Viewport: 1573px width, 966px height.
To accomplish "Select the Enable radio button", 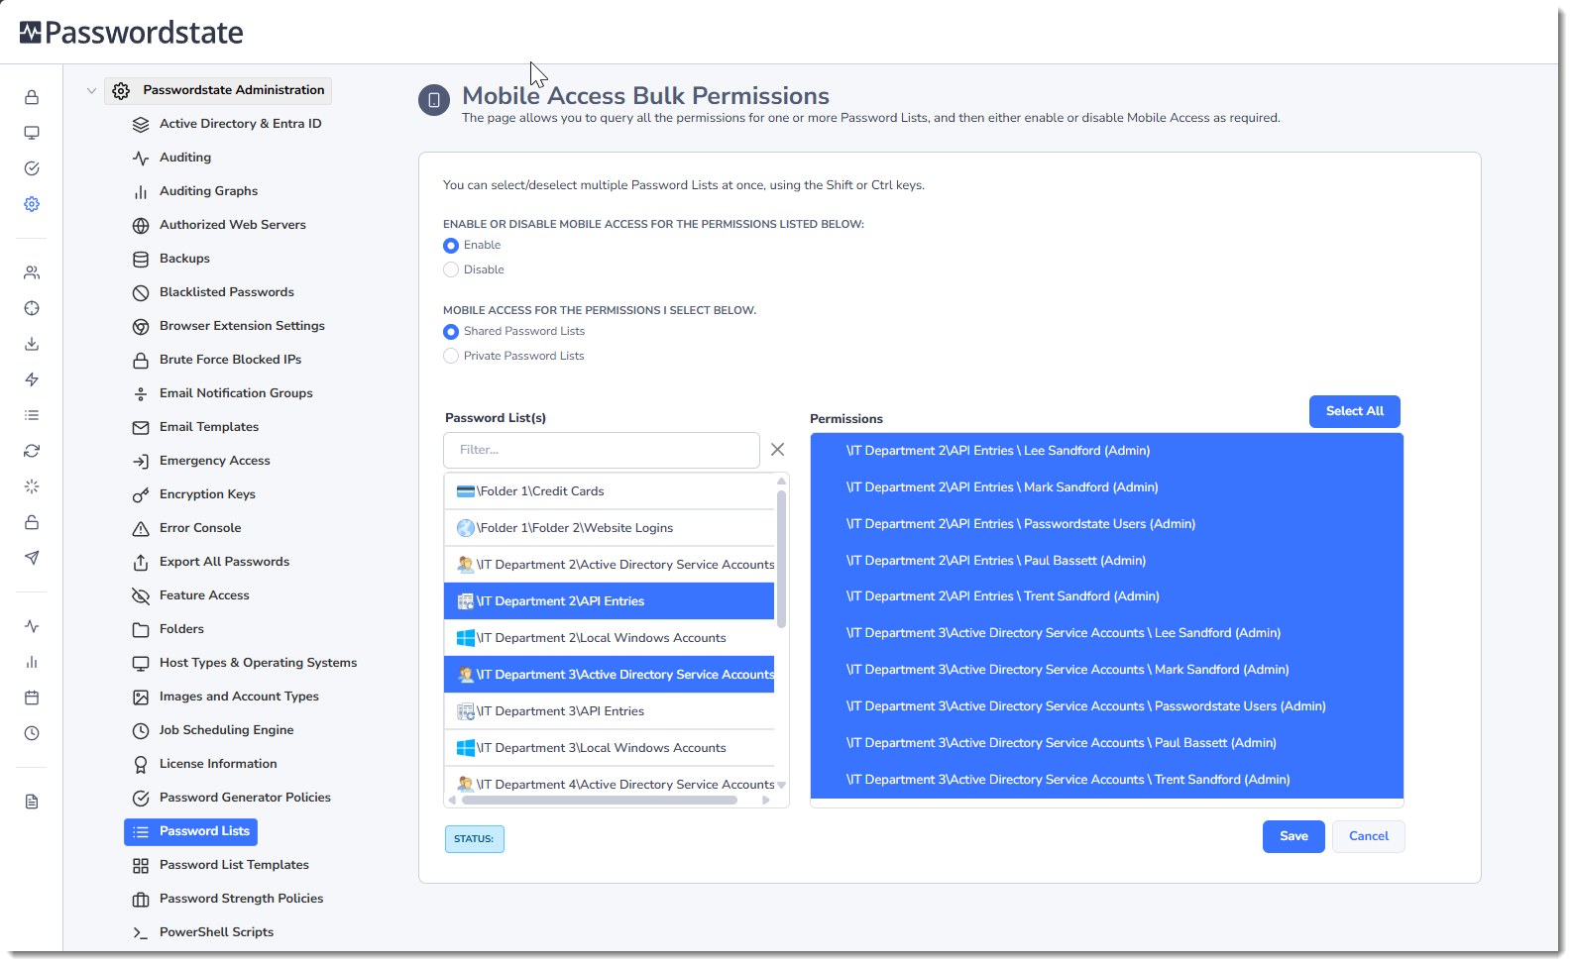I will coord(451,246).
